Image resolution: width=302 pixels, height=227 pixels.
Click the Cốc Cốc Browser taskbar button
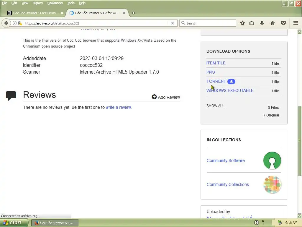pos(55,223)
